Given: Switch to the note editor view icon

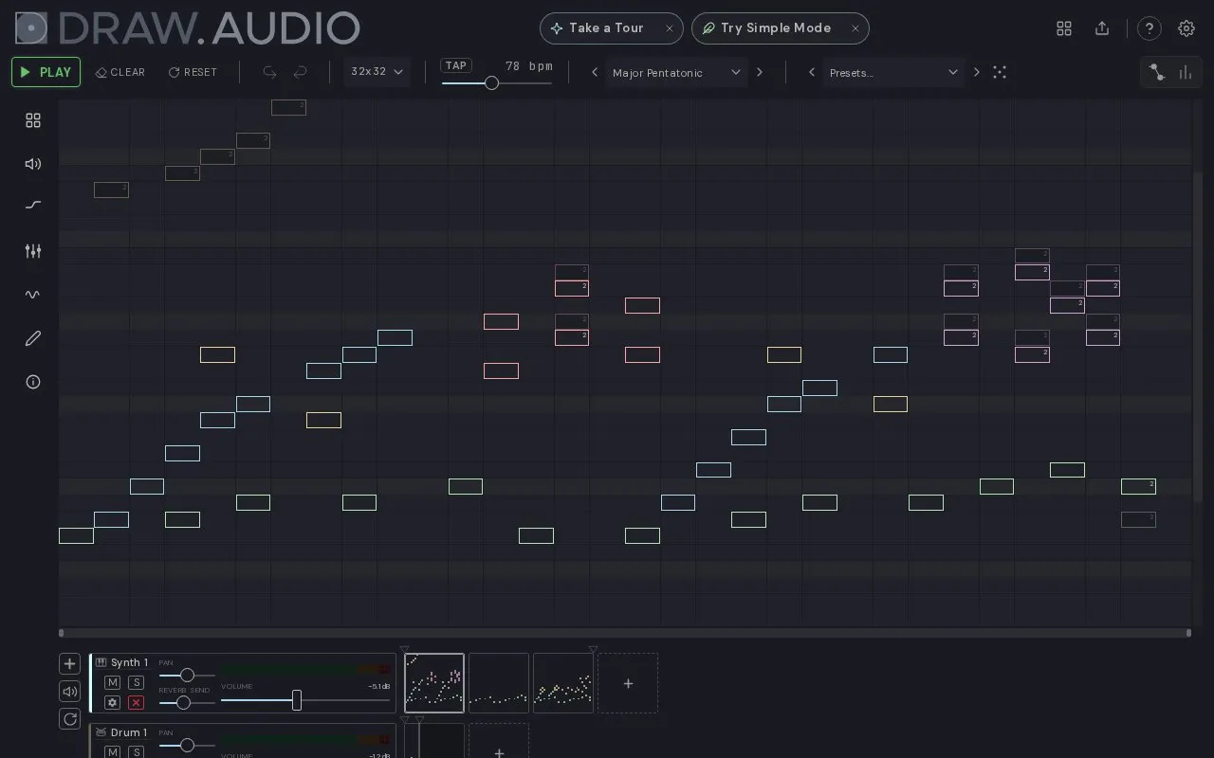Looking at the screenshot, I should (x=1157, y=72).
